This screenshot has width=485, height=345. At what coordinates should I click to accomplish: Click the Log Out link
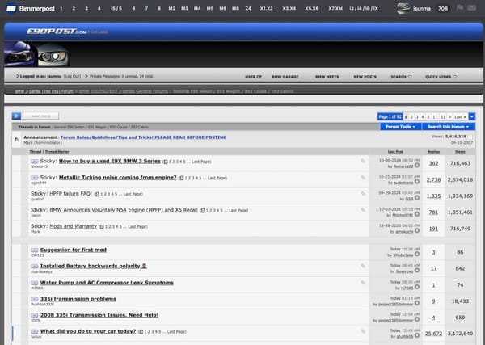coord(72,76)
